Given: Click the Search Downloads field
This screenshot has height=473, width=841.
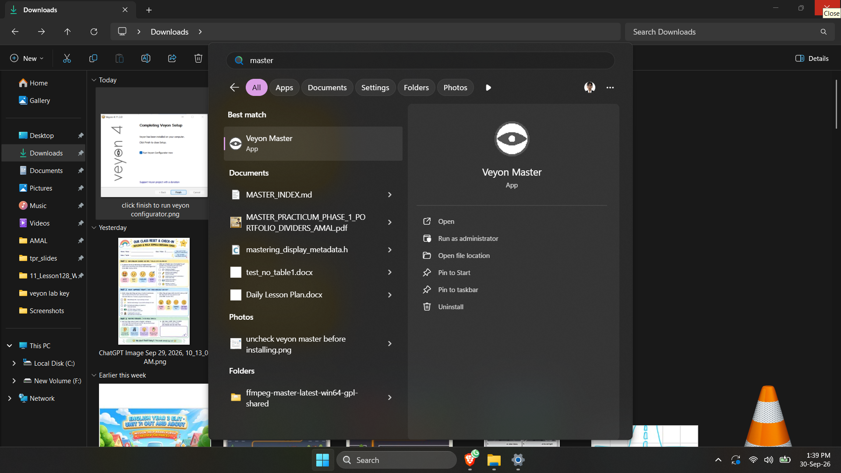Looking at the screenshot, I should click(730, 32).
